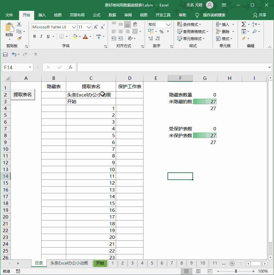Apply red font color A
Viewport: 274px width, 275px height.
[85, 36]
